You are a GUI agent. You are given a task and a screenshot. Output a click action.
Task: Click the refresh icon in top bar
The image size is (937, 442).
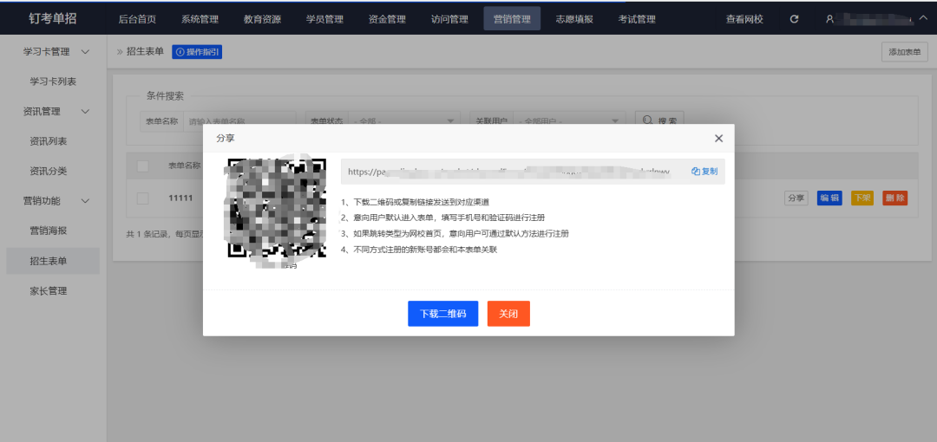795,19
